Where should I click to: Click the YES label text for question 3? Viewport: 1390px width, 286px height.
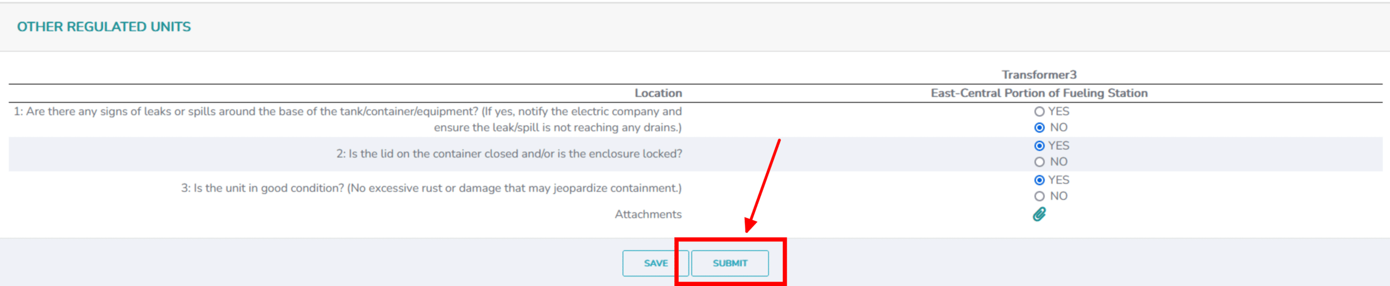(1058, 180)
